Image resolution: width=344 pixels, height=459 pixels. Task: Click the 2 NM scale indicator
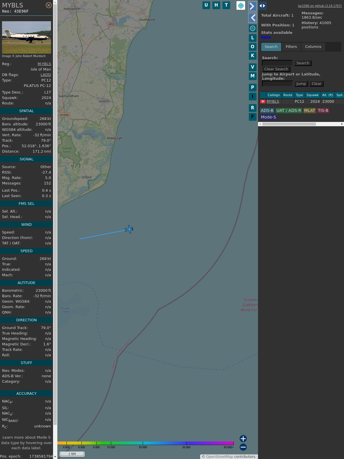(x=72, y=454)
